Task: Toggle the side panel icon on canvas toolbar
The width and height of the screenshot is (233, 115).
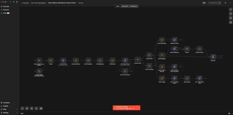Action: click(x=231, y=22)
